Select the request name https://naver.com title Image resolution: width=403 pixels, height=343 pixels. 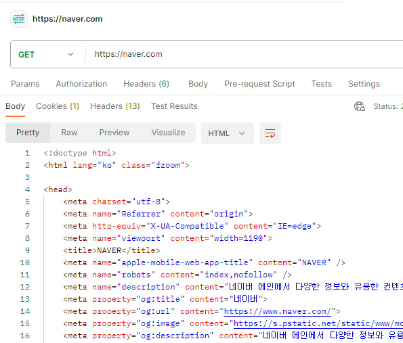(67, 19)
